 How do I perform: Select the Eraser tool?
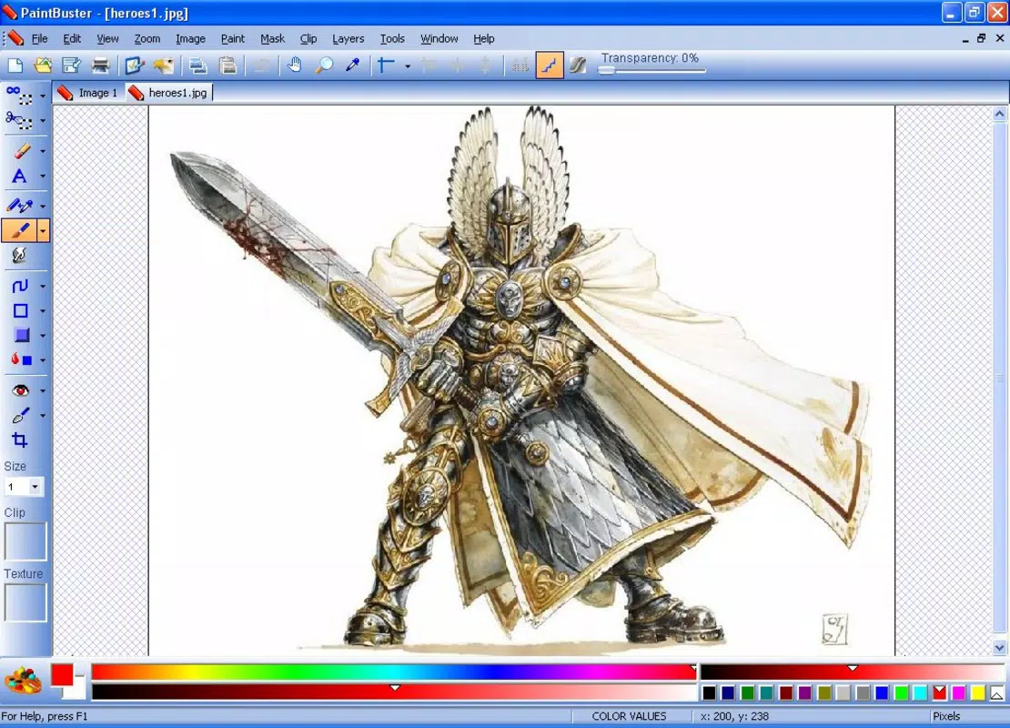click(x=20, y=151)
